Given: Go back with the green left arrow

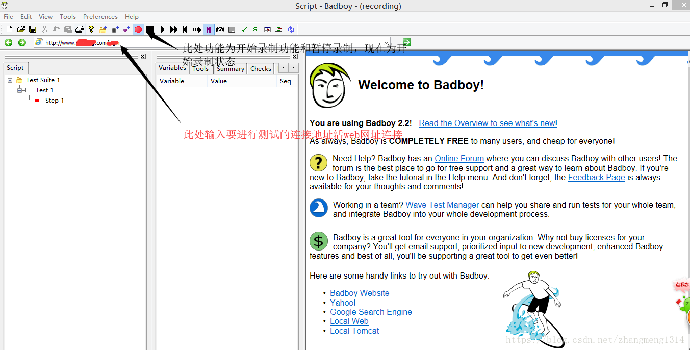Looking at the screenshot, I should coord(9,42).
